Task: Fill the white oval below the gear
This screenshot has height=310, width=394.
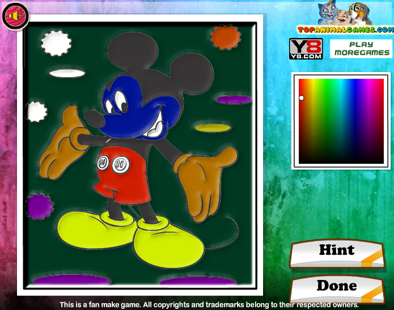Action: click(67, 73)
